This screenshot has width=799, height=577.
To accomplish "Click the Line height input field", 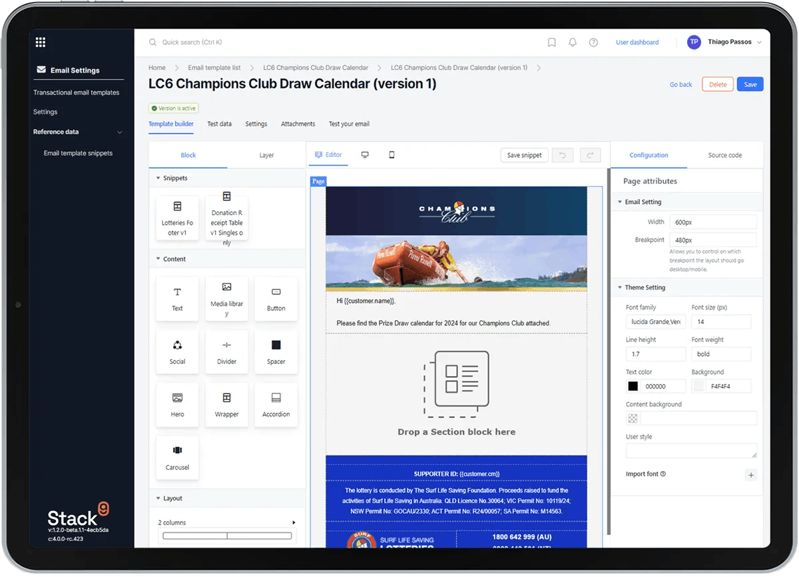I will pyautogui.click(x=656, y=354).
